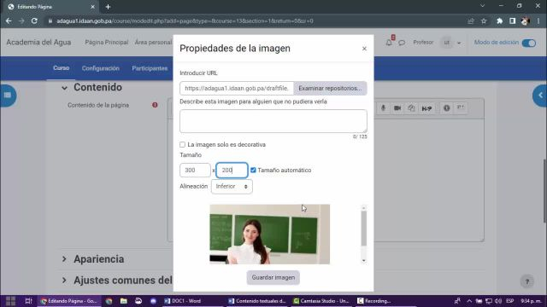Click the teacher image preview

pyautogui.click(x=270, y=234)
